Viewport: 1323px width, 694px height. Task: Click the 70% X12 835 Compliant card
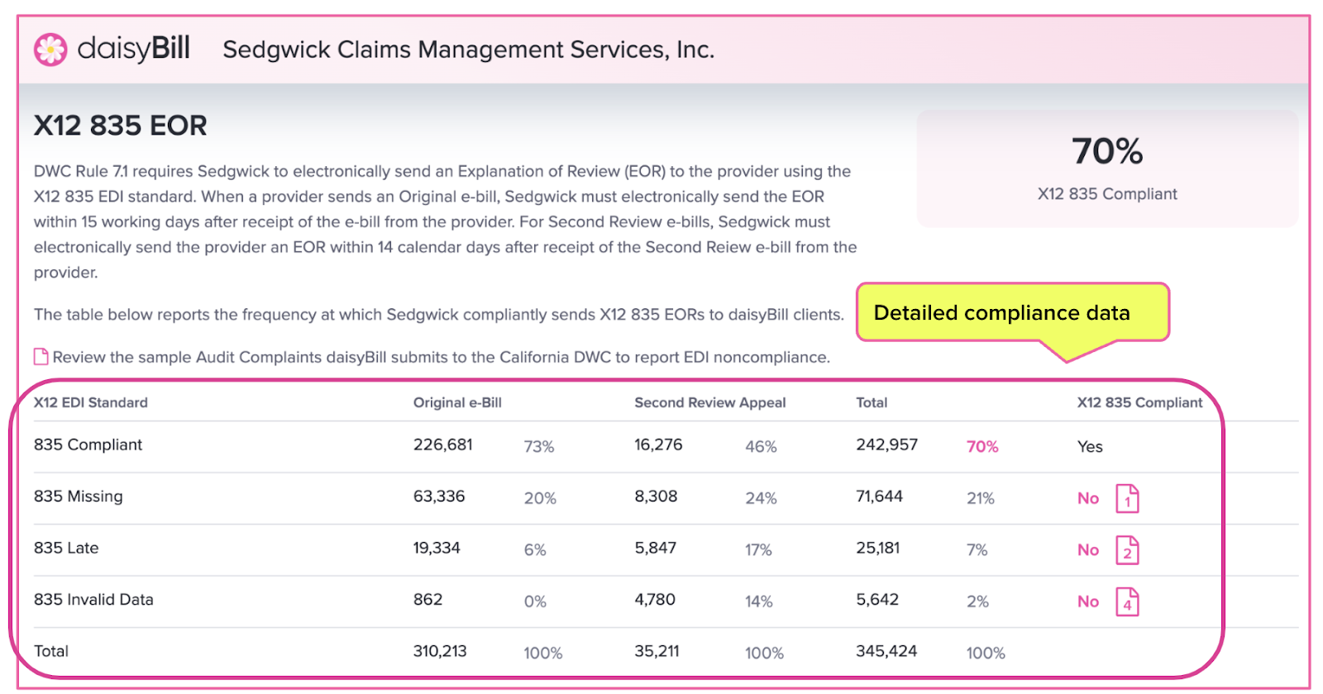pos(1107,169)
